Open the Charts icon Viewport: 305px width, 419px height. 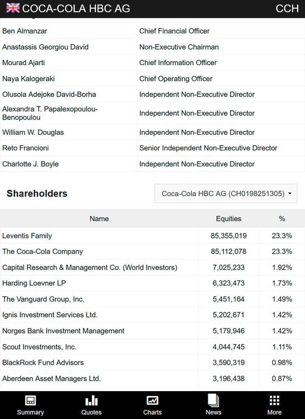(x=152, y=401)
